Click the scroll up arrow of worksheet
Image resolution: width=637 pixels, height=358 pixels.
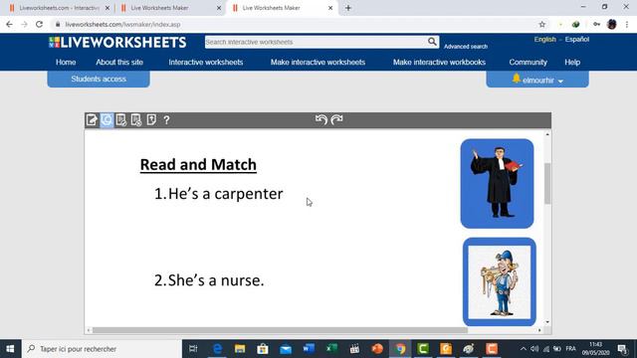point(547,134)
